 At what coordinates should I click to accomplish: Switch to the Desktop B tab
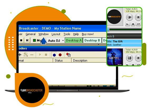coord(92,40)
